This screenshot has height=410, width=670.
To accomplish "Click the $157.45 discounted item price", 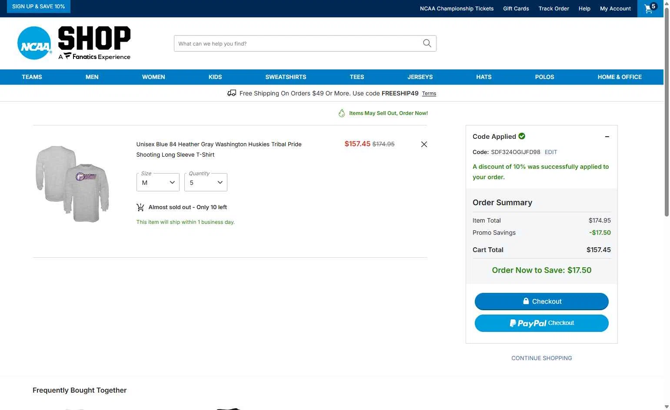I will 357,144.
